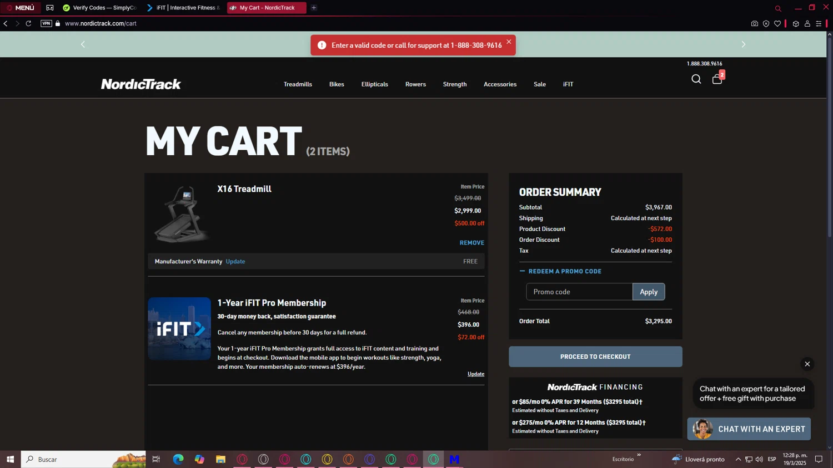Open the Easy Setup sliders icon
Screen dimensions: 833x468
click(x=819, y=24)
